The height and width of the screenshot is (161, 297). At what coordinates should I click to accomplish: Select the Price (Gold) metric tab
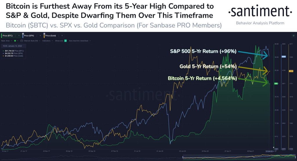point(50,35)
